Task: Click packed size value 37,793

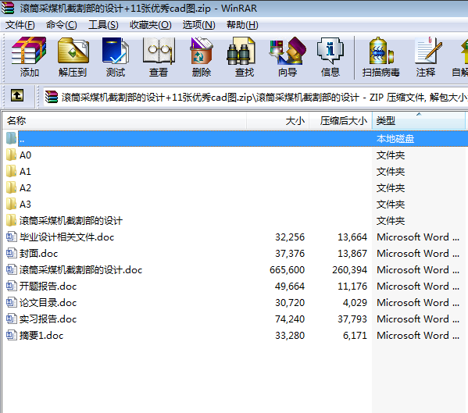Action: pyautogui.click(x=352, y=319)
